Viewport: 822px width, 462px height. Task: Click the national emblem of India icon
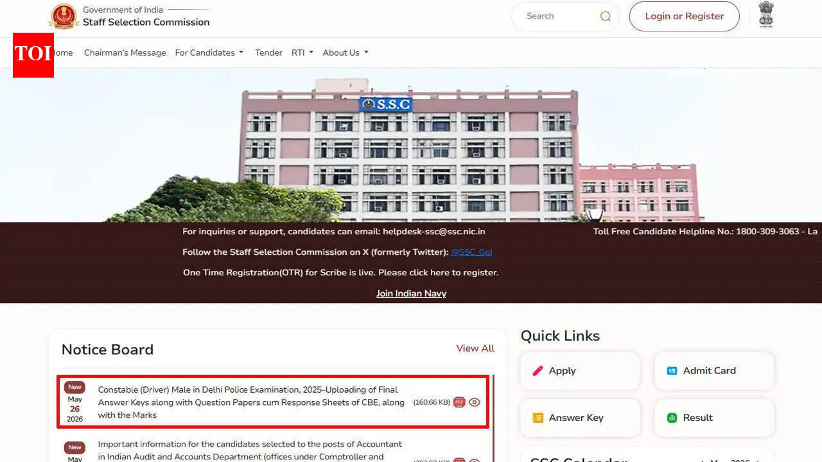[766, 14]
